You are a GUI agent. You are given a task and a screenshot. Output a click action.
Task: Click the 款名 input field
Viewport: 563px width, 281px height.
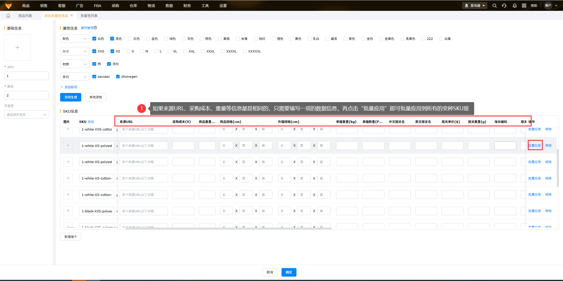[26, 95]
